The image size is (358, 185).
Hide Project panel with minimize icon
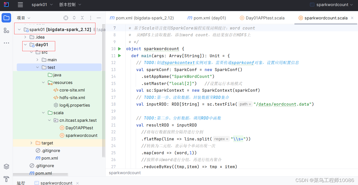pos(98,18)
